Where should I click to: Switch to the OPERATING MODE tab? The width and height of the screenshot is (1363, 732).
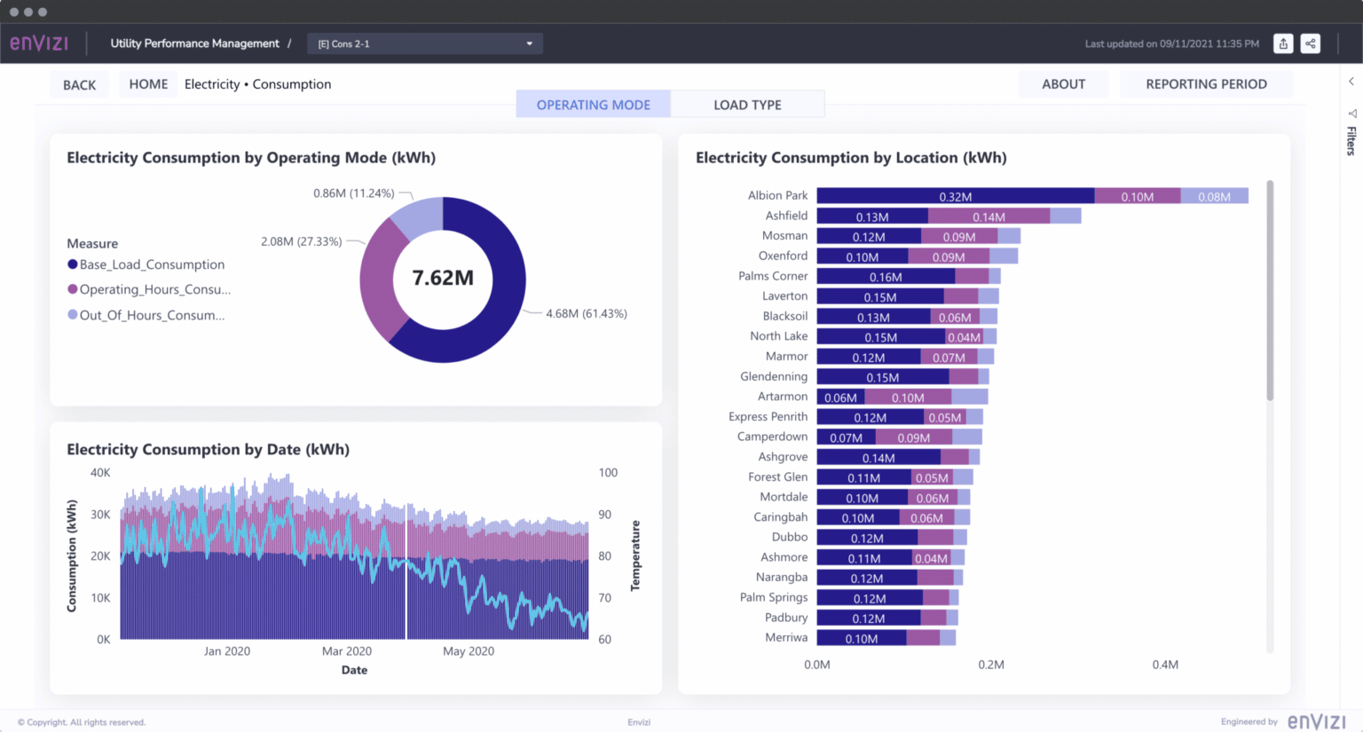coord(593,104)
